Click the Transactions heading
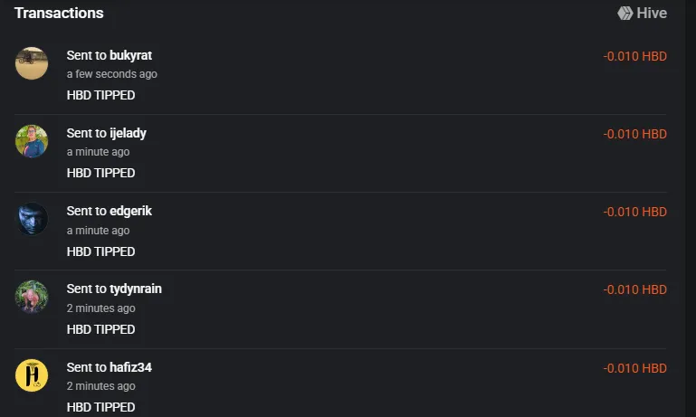 pyautogui.click(x=59, y=14)
